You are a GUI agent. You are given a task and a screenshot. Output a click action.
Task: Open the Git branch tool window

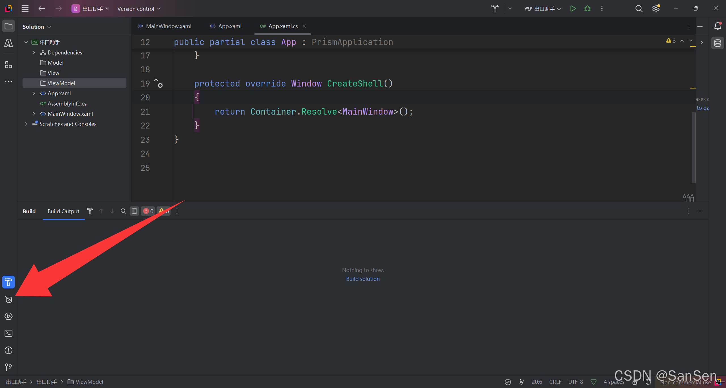(x=9, y=367)
